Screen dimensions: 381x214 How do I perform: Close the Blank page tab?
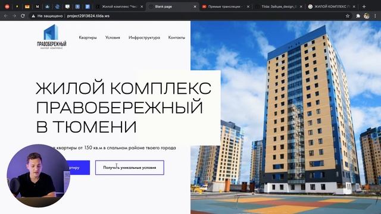[195, 7]
